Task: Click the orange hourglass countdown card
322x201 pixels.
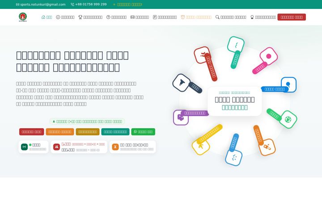Action: pos(133,147)
